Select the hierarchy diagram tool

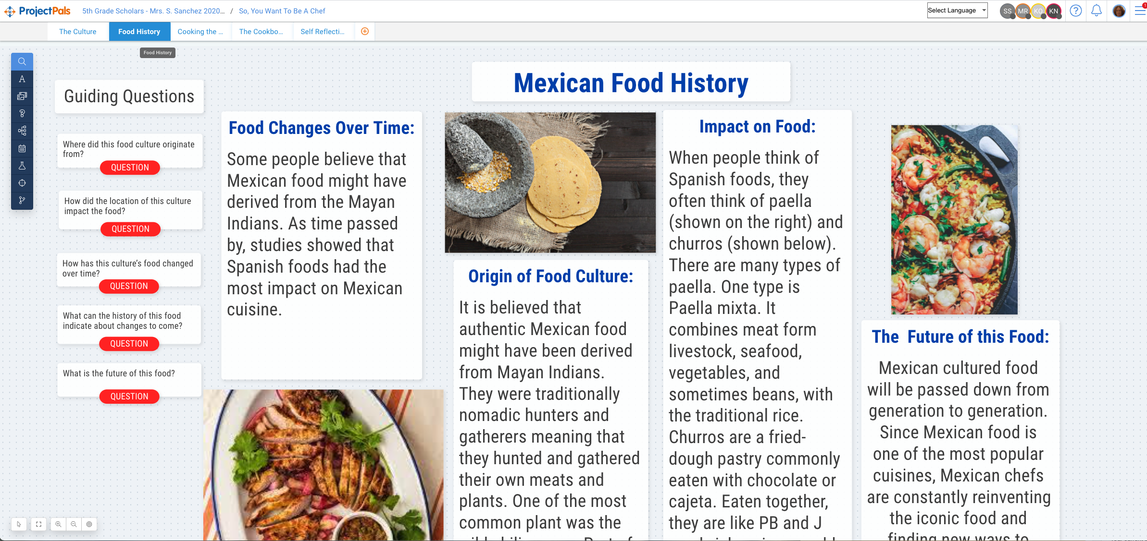coord(22,131)
